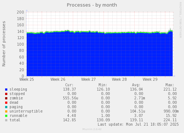184x133 pixels.
Task: Select the 'dead' legend label
Action: click(14, 102)
